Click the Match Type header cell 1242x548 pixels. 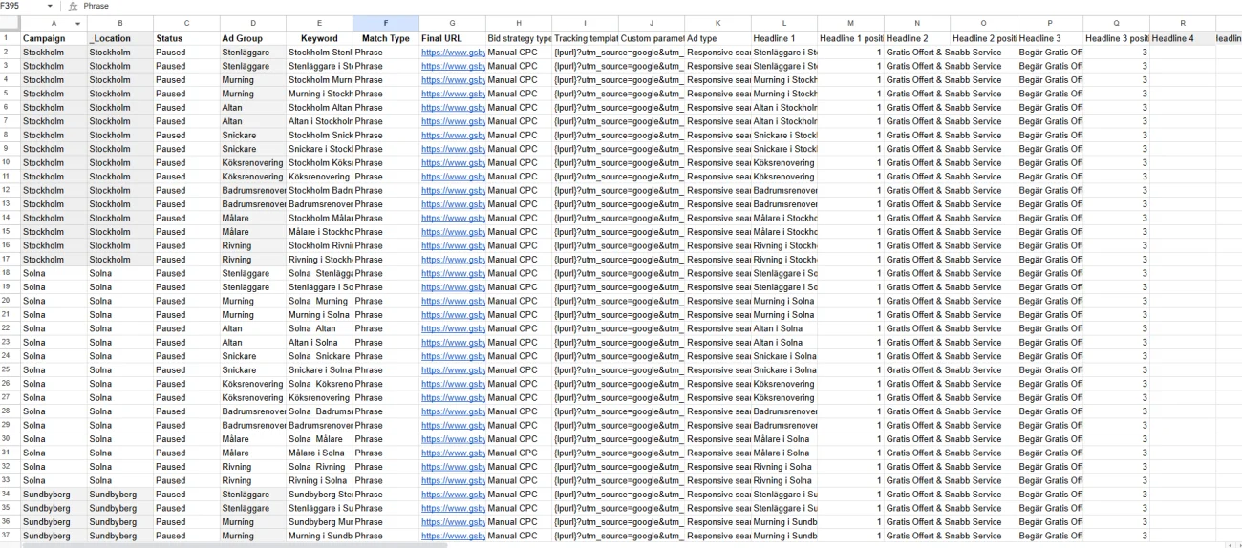(x=385, y=38)
